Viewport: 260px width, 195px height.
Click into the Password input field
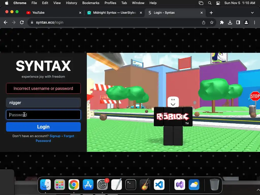pos(43,115)
